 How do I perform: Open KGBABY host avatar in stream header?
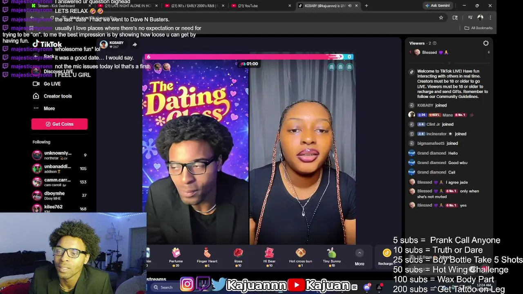[x=103, y=45]
